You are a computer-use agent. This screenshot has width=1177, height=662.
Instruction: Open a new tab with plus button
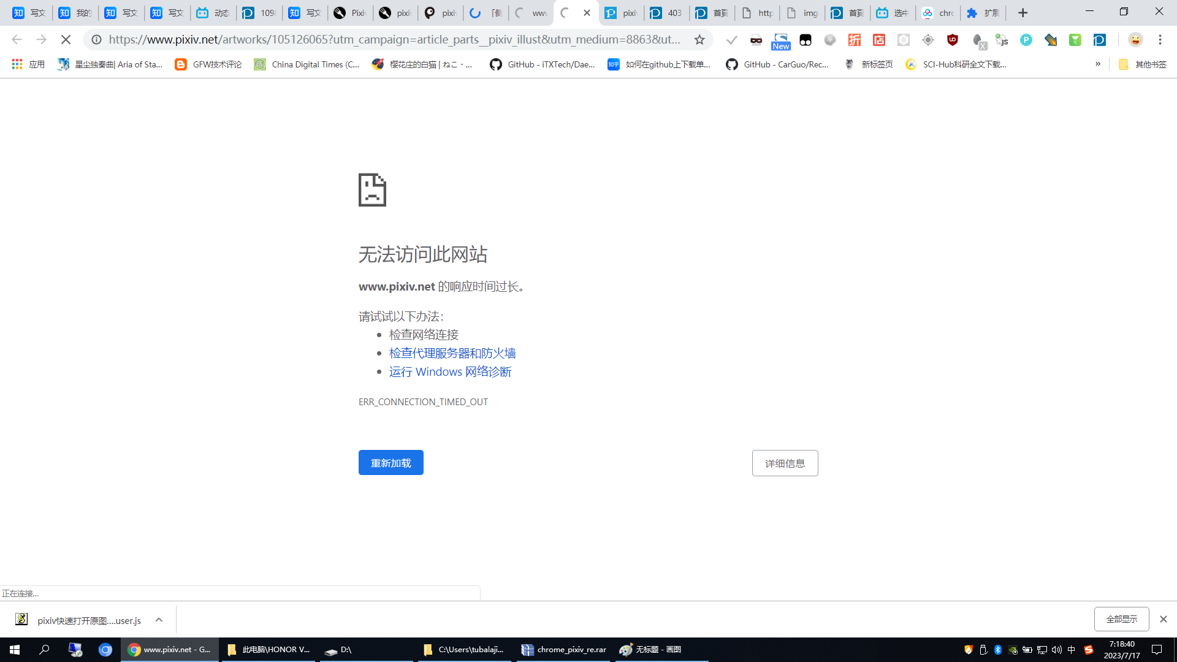(x=1023, y=13)
